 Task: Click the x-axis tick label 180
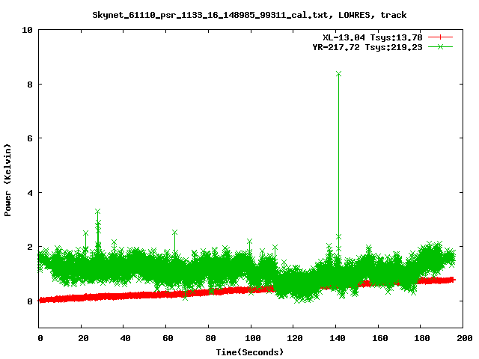coord(420,339)
